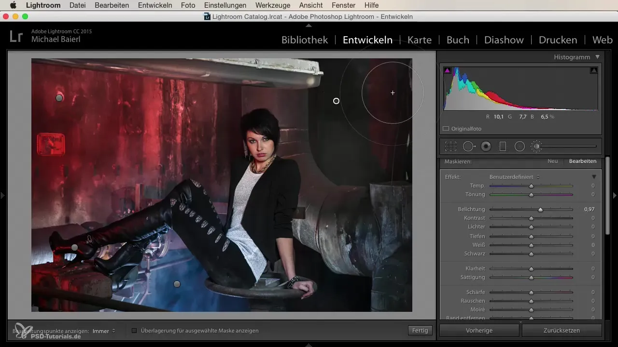Open the Hilfe menu
The width and height of the screenshot is (618, 347).
coord(372,5)
